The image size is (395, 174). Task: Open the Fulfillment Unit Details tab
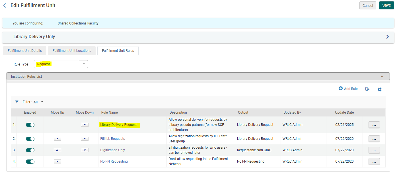coord(24,50)
